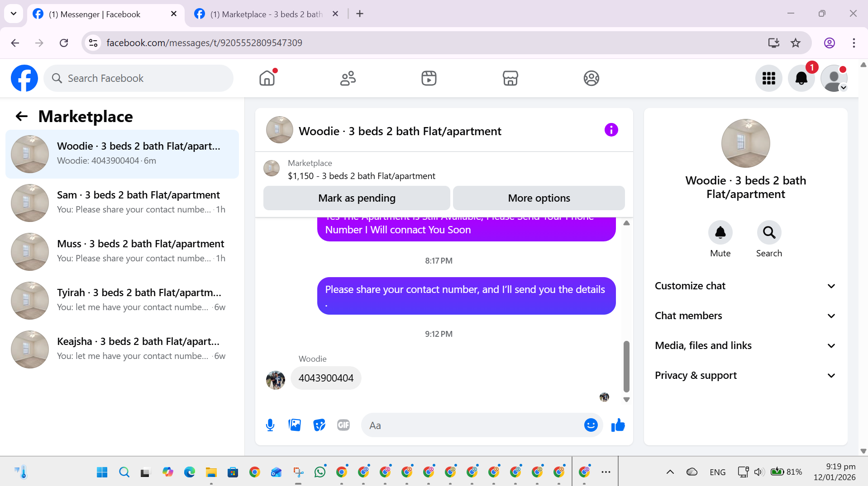Image resolution: width=868 pixels, height=486 pixels.
Task: Close the Marketplace browser tab
Action: tap(335, 14)
